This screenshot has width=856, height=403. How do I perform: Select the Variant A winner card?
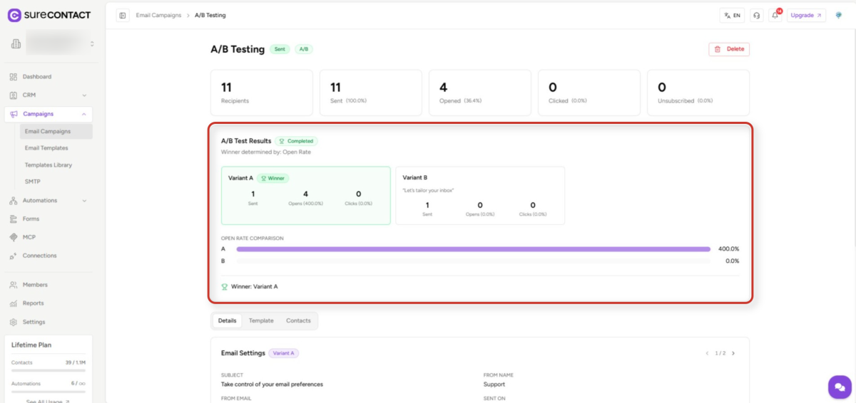[306, 196]
